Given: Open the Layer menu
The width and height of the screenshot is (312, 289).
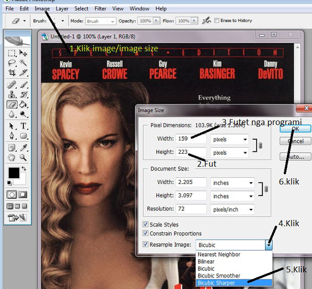Looking at the screenshot, I should 62,9.
